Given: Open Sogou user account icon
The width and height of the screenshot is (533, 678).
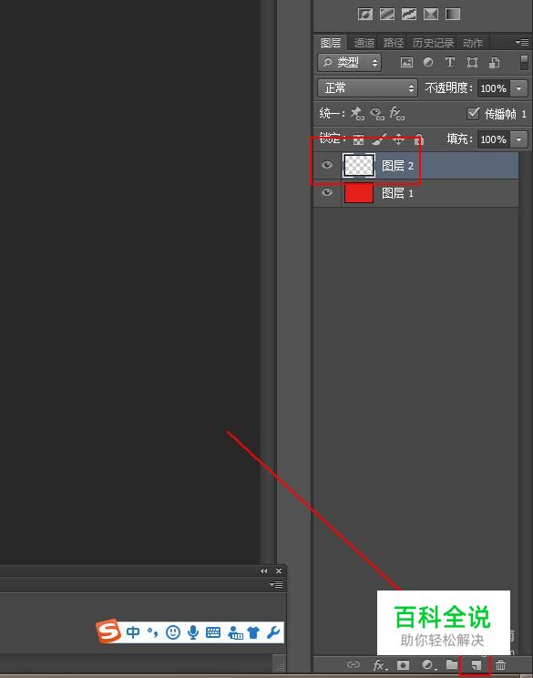Looking at the screenshot, I should coord(235,632).
